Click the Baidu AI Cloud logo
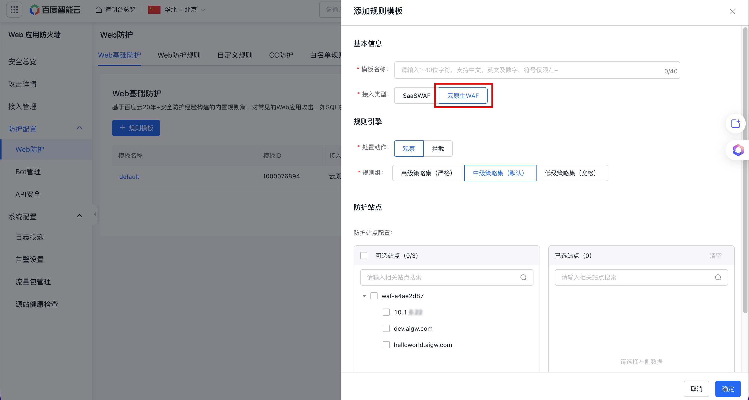Viewport: 749px width, 400px height. (55, 10)
